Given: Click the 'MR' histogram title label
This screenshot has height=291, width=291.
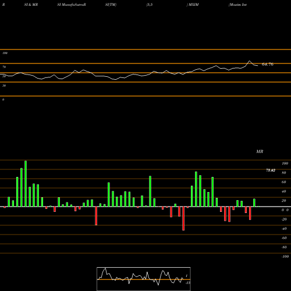Looking at the screenshot, I should (x=260, y=151).
